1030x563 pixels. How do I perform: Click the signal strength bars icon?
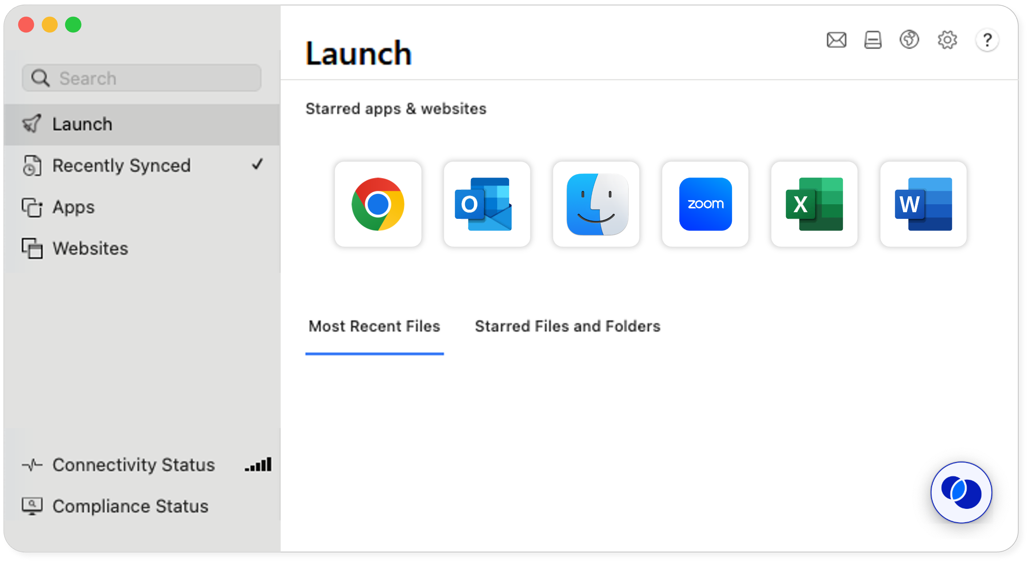(x=258, y=465)
